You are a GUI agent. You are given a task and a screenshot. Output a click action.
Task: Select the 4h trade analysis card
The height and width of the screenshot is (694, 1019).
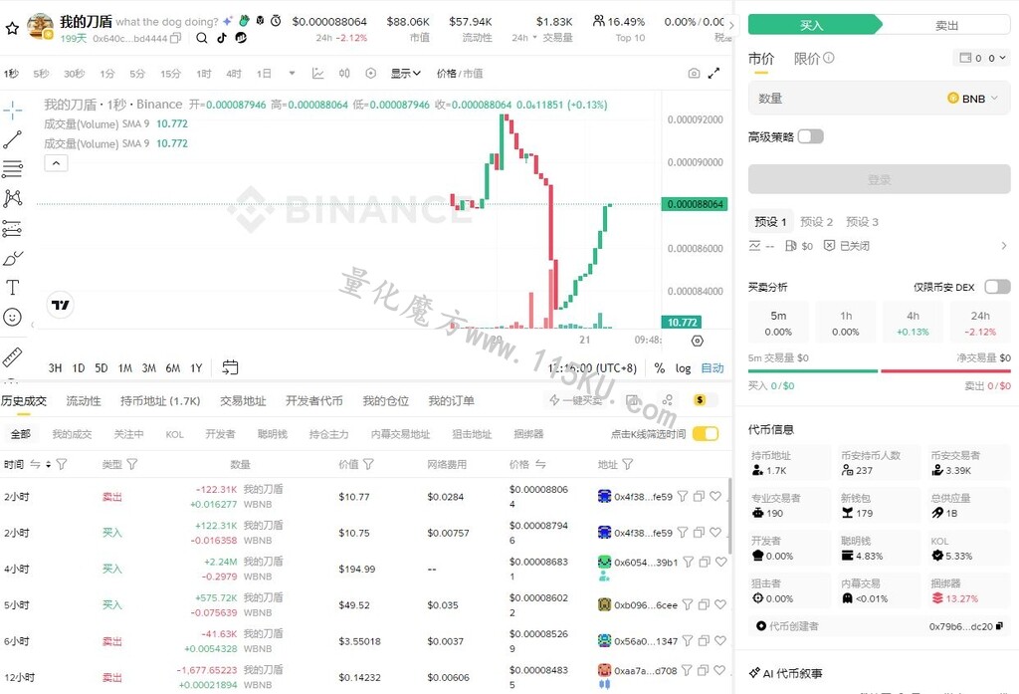(x=914, y=324)
